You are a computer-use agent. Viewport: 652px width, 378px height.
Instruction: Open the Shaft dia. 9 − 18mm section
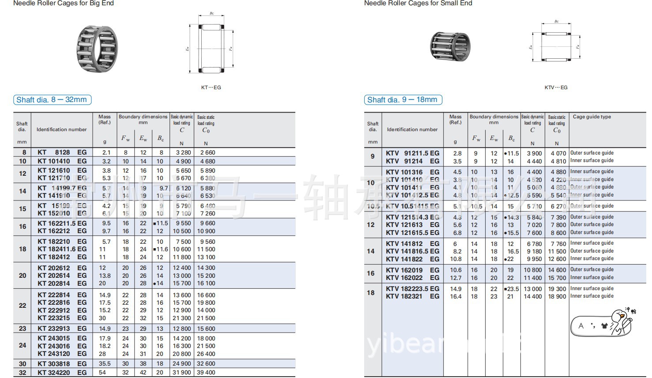coord(403,99)
